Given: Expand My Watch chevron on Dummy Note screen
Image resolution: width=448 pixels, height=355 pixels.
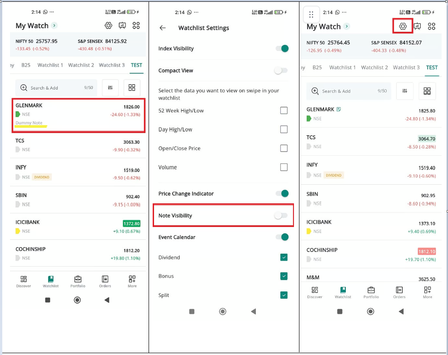Looking at the screenshot, I should pyautogui.click(x=55, y=26).
